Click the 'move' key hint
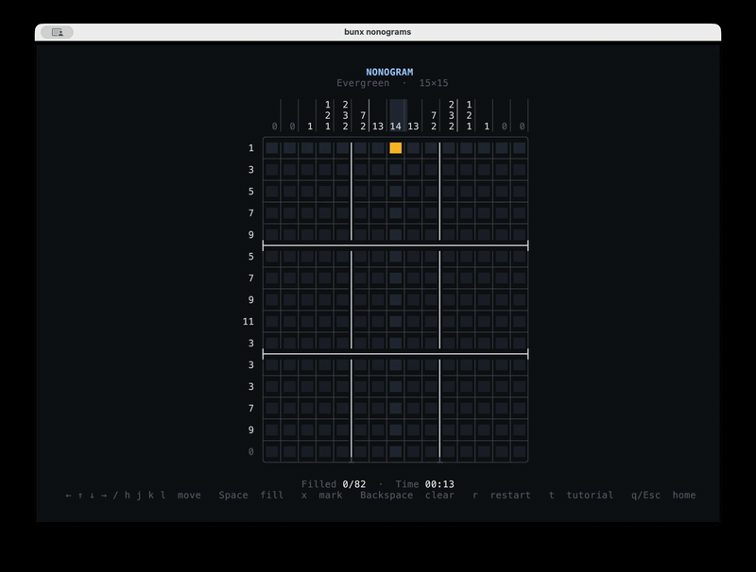 188,495
